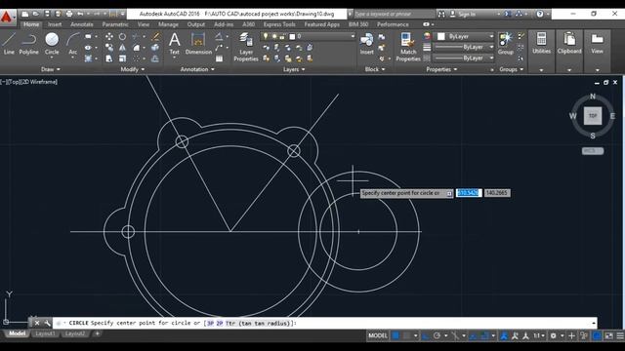This screenshot has width=625, height=351.
Task: Click the Insert block icon
Action: pyautogui.click(x=367, y=43)
